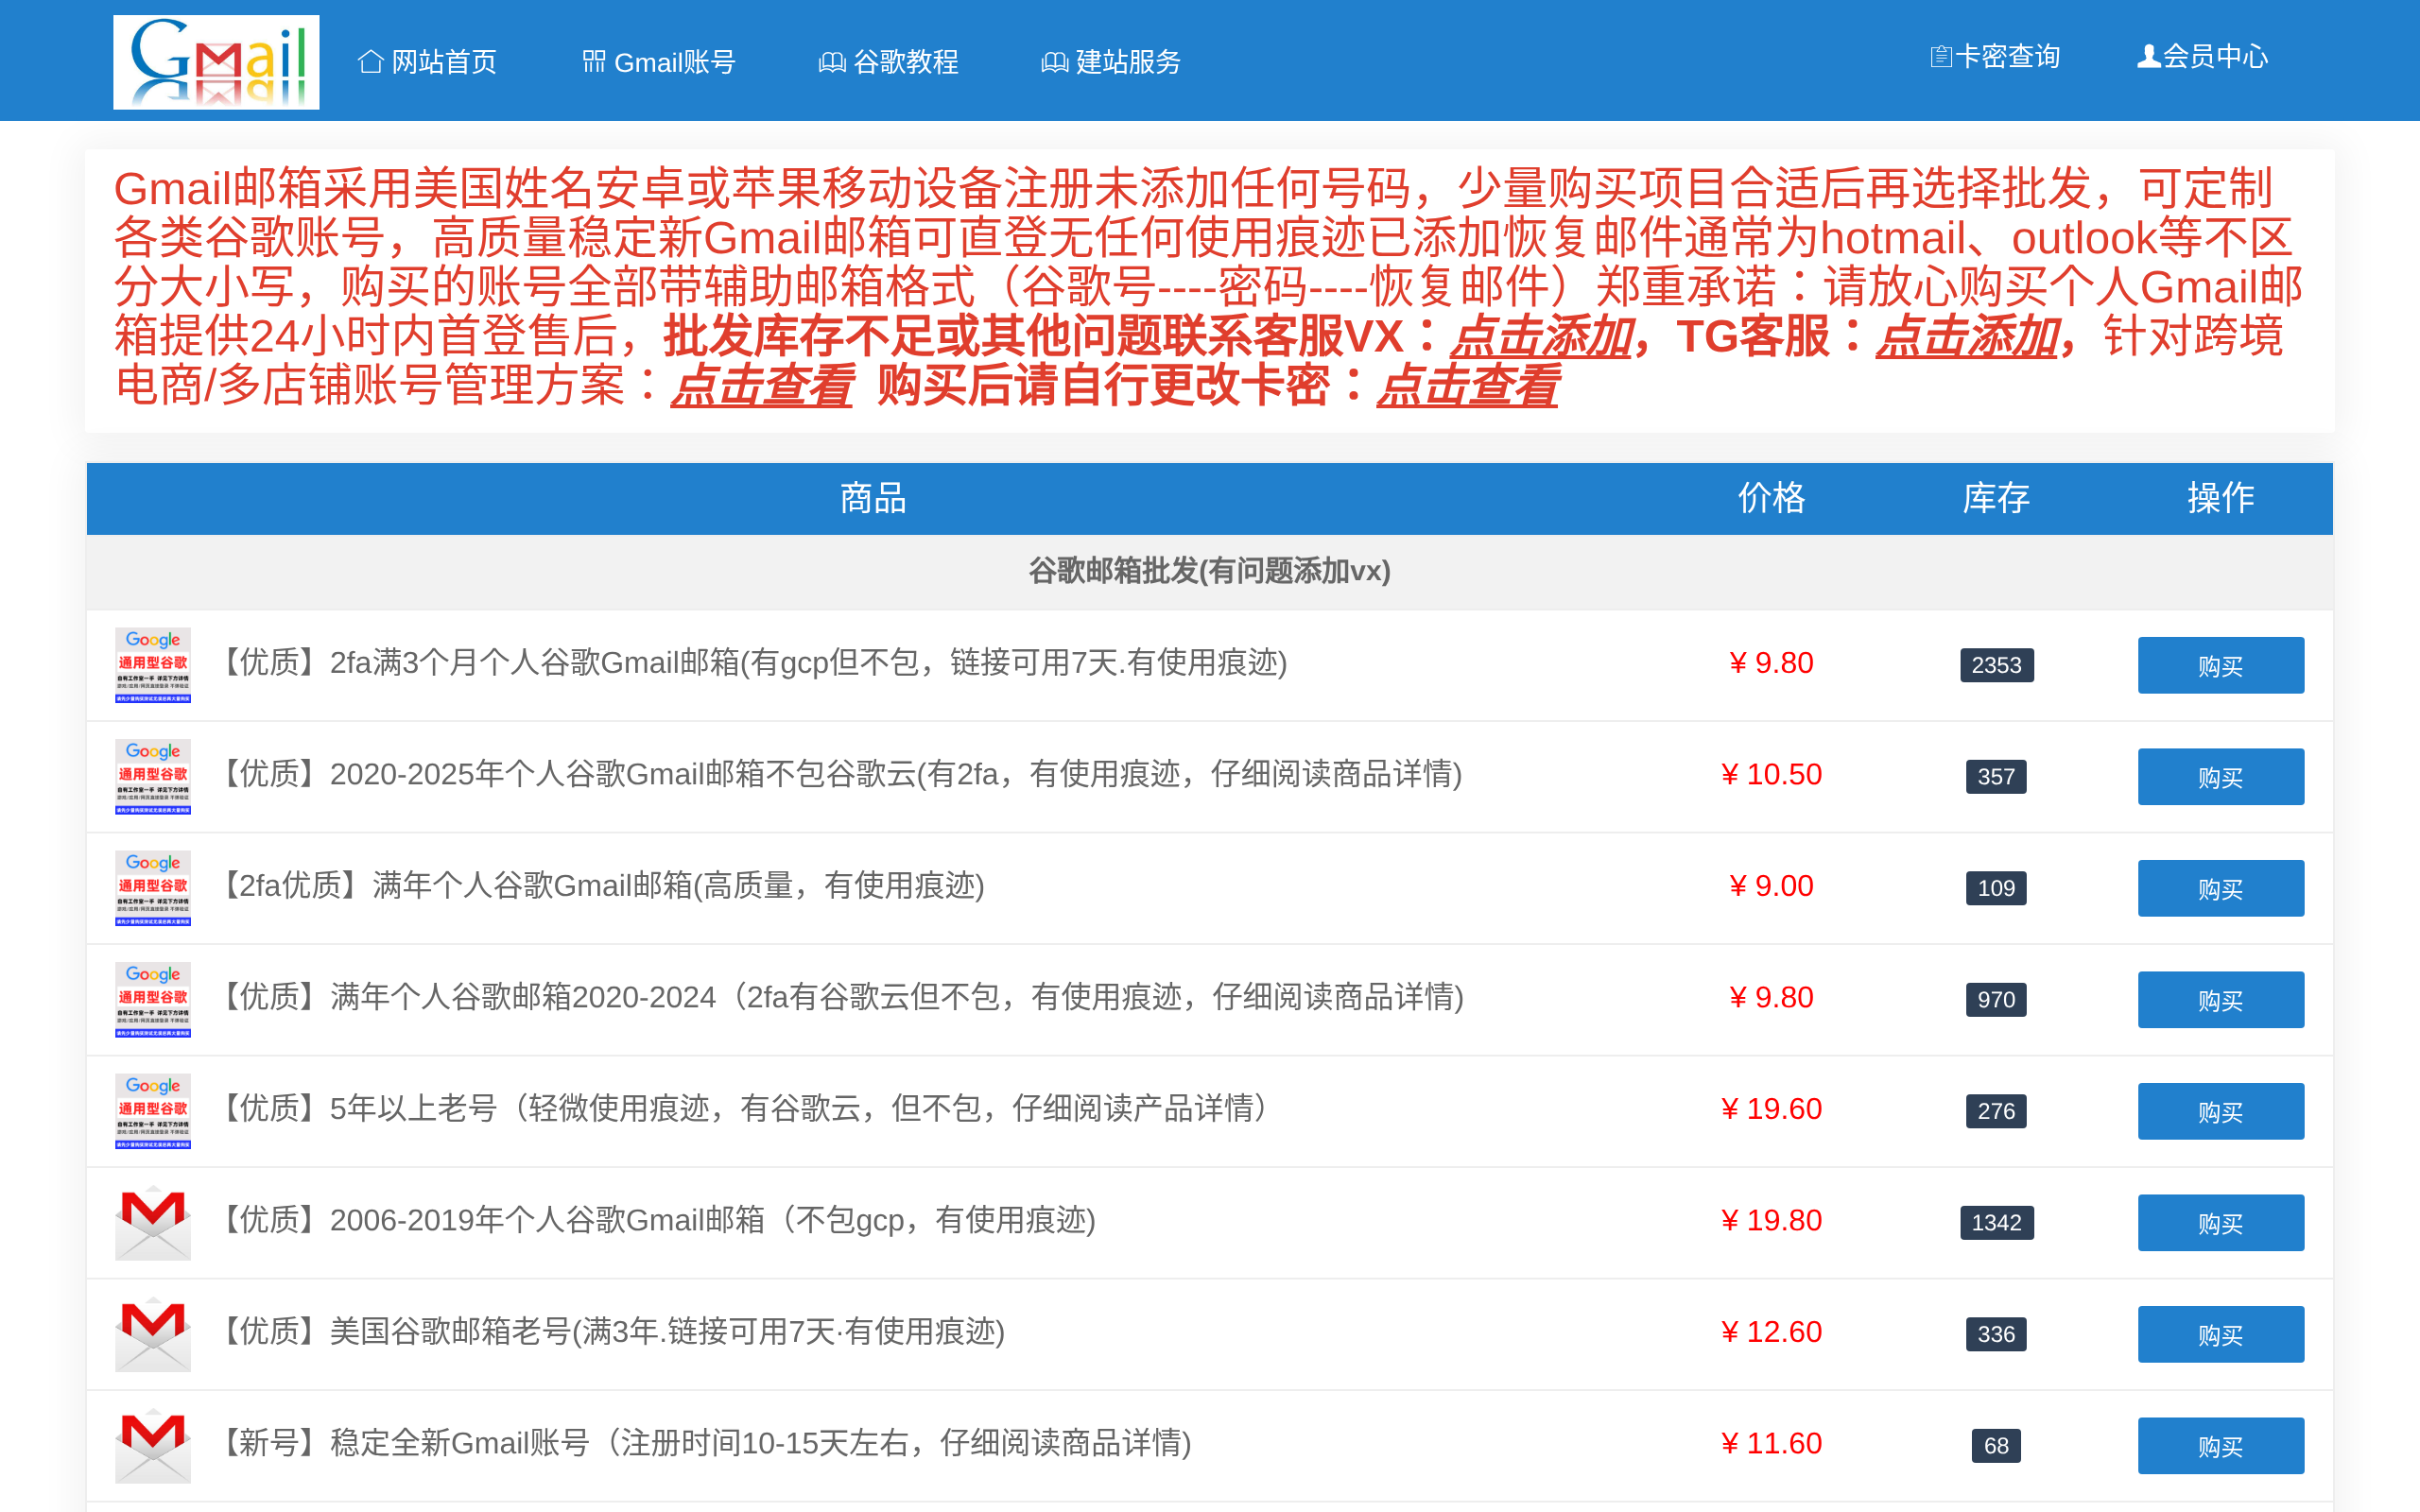The image size is (2420, 1512).
Task: Click the stock badge 336
Action: [x=1996, y=1334]
